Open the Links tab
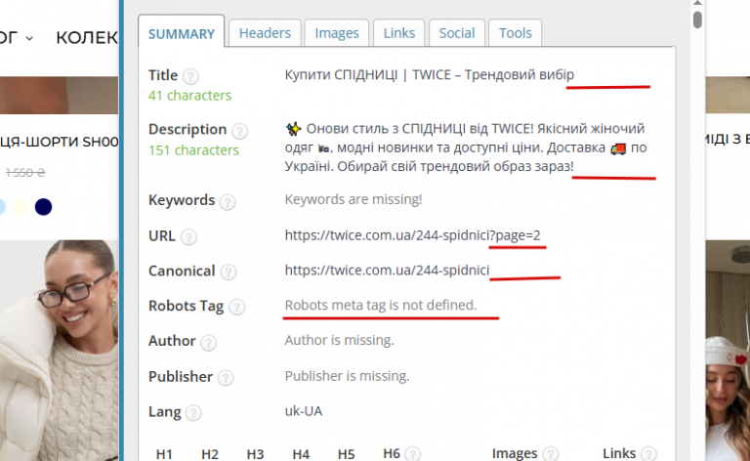Viewport: 750px width, 461px height. 398,33
